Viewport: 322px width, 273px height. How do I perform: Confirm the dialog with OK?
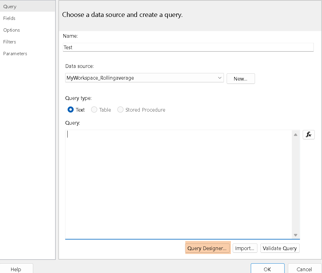267,269
